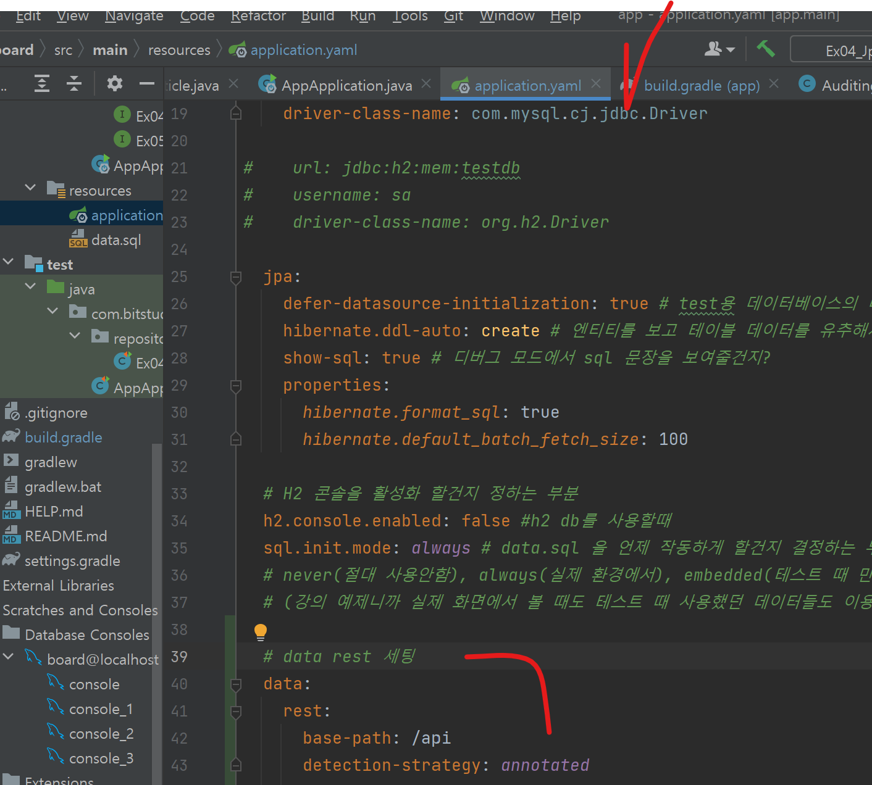
Task: Click the Expand All icon in project panel
Action: click(42, 83)
